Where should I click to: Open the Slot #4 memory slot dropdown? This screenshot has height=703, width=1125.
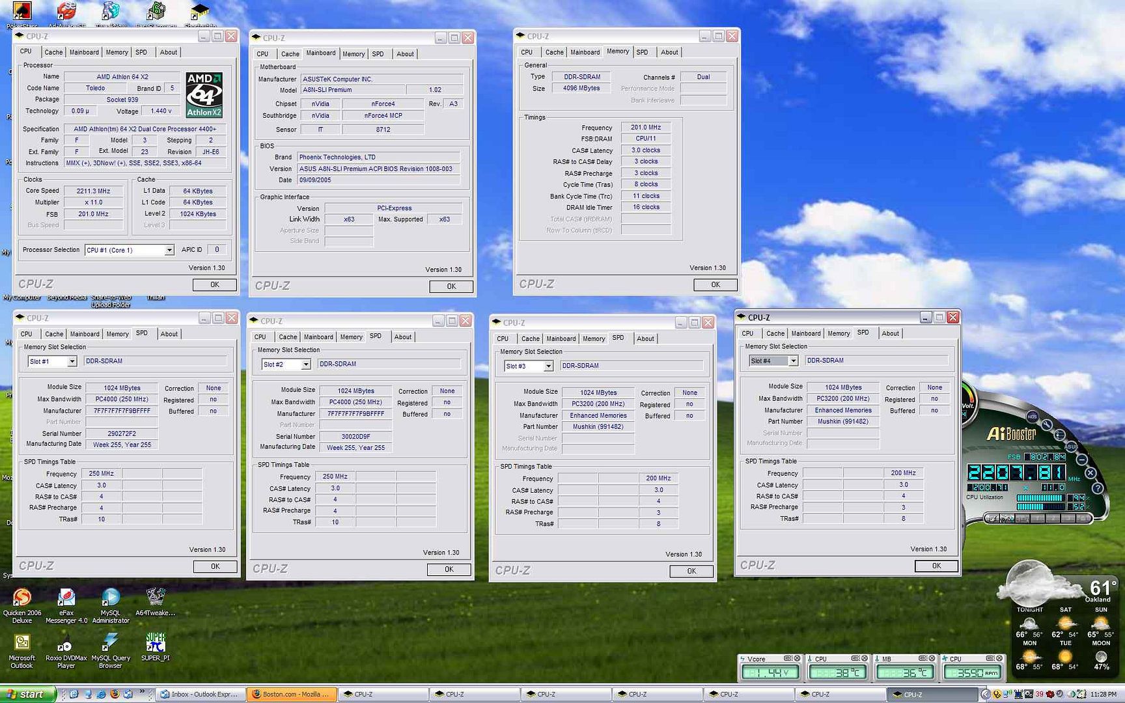coord(793,361)
